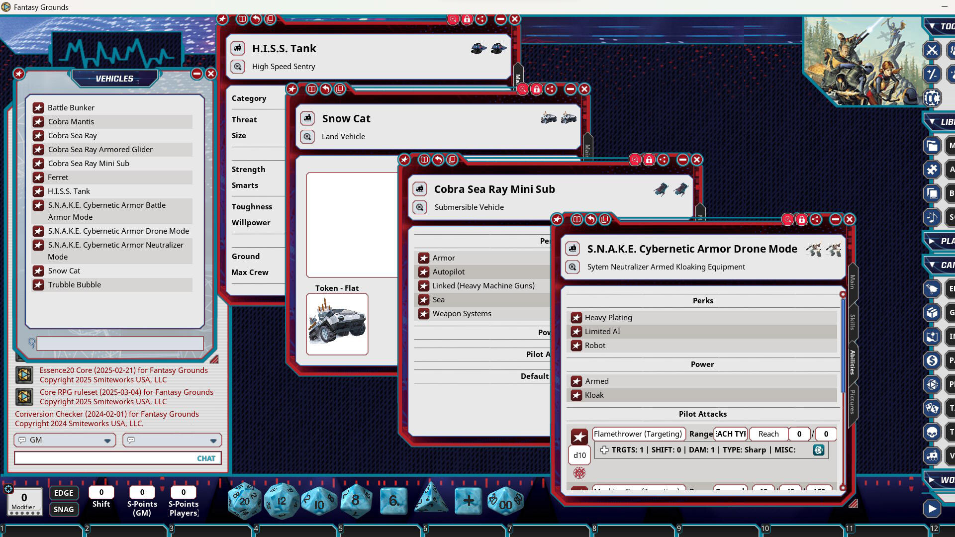
Task: Toggle the Heavy Plating perk star on the Drone Mode sheet
Action: coord(577,317)
